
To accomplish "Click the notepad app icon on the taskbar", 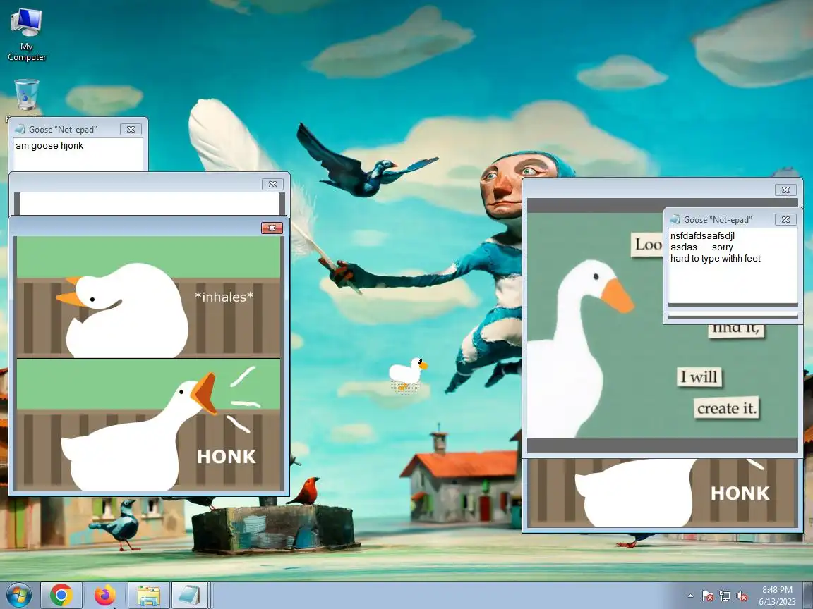I will coord(190,596).
